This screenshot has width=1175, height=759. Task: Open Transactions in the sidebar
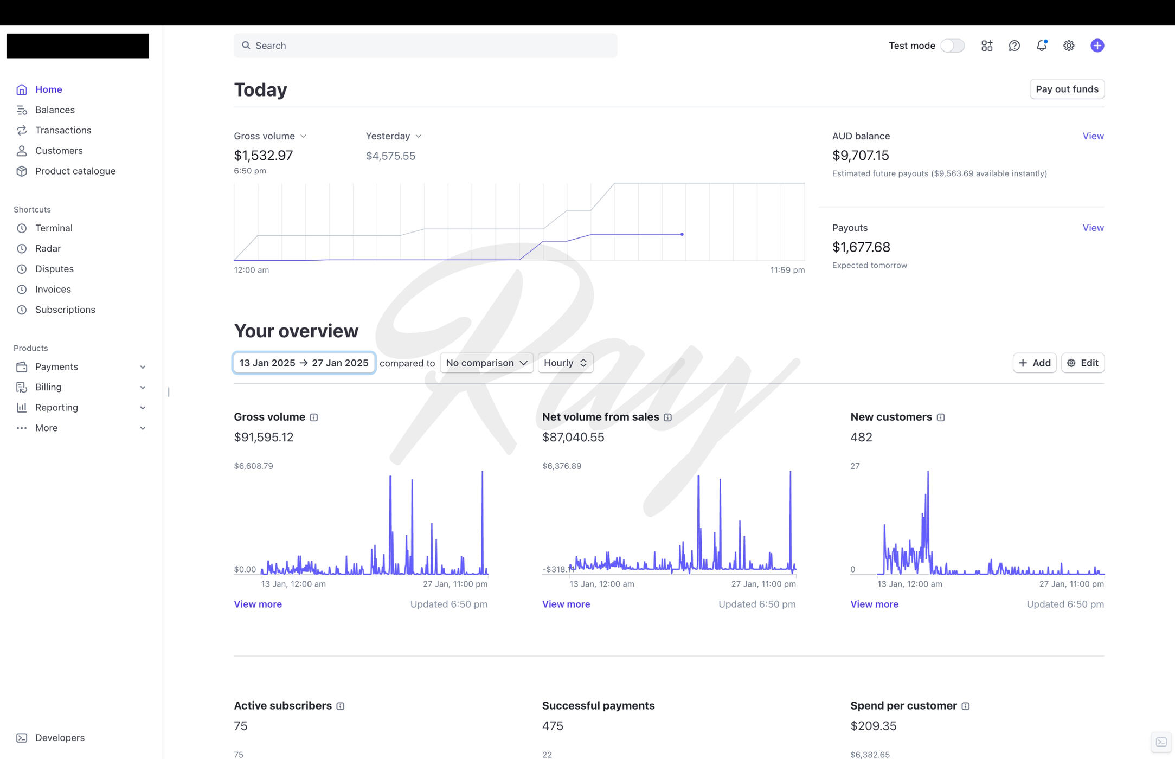tap(63, 130)
